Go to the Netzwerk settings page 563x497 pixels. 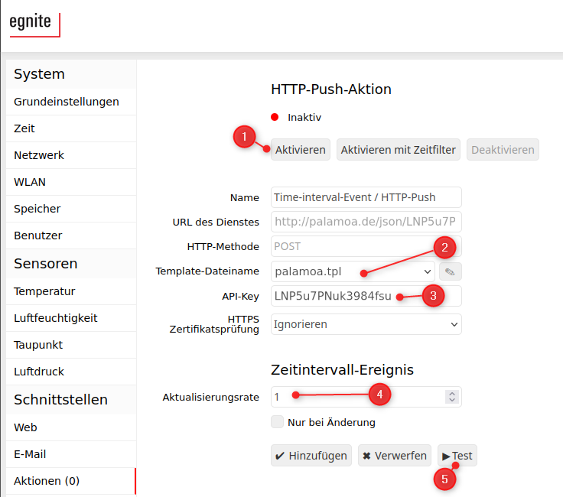39,155
